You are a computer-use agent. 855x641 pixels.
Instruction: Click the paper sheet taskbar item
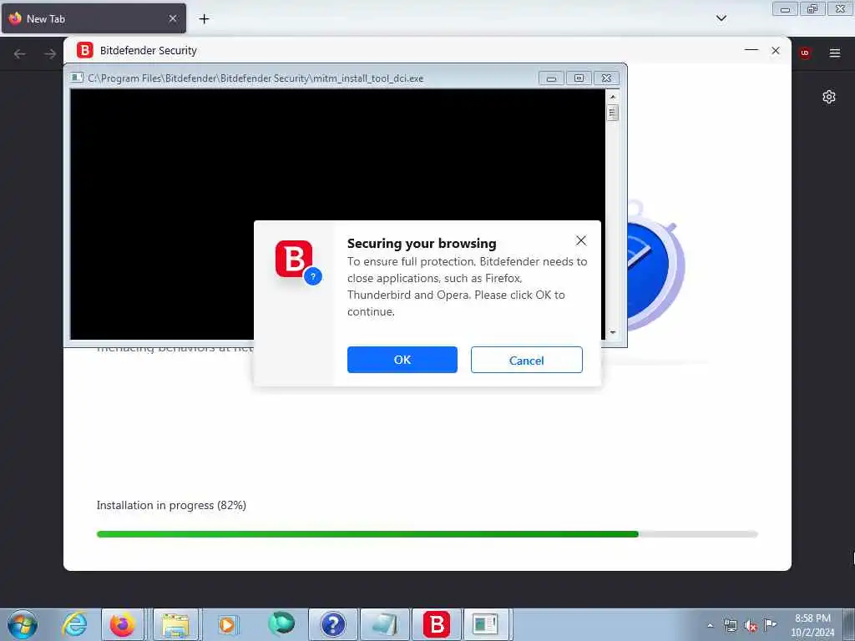(384, 624)
